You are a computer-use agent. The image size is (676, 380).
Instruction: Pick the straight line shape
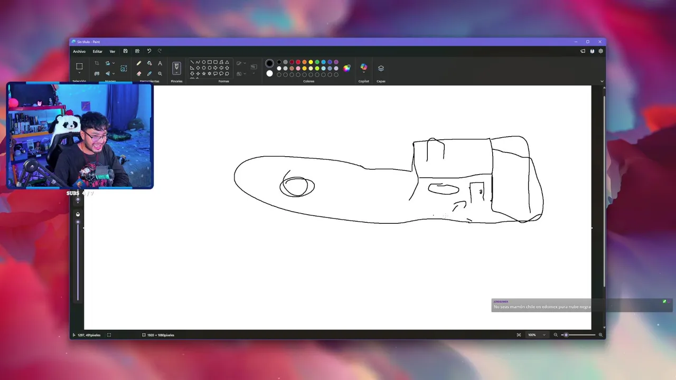[x=192, y=62]
